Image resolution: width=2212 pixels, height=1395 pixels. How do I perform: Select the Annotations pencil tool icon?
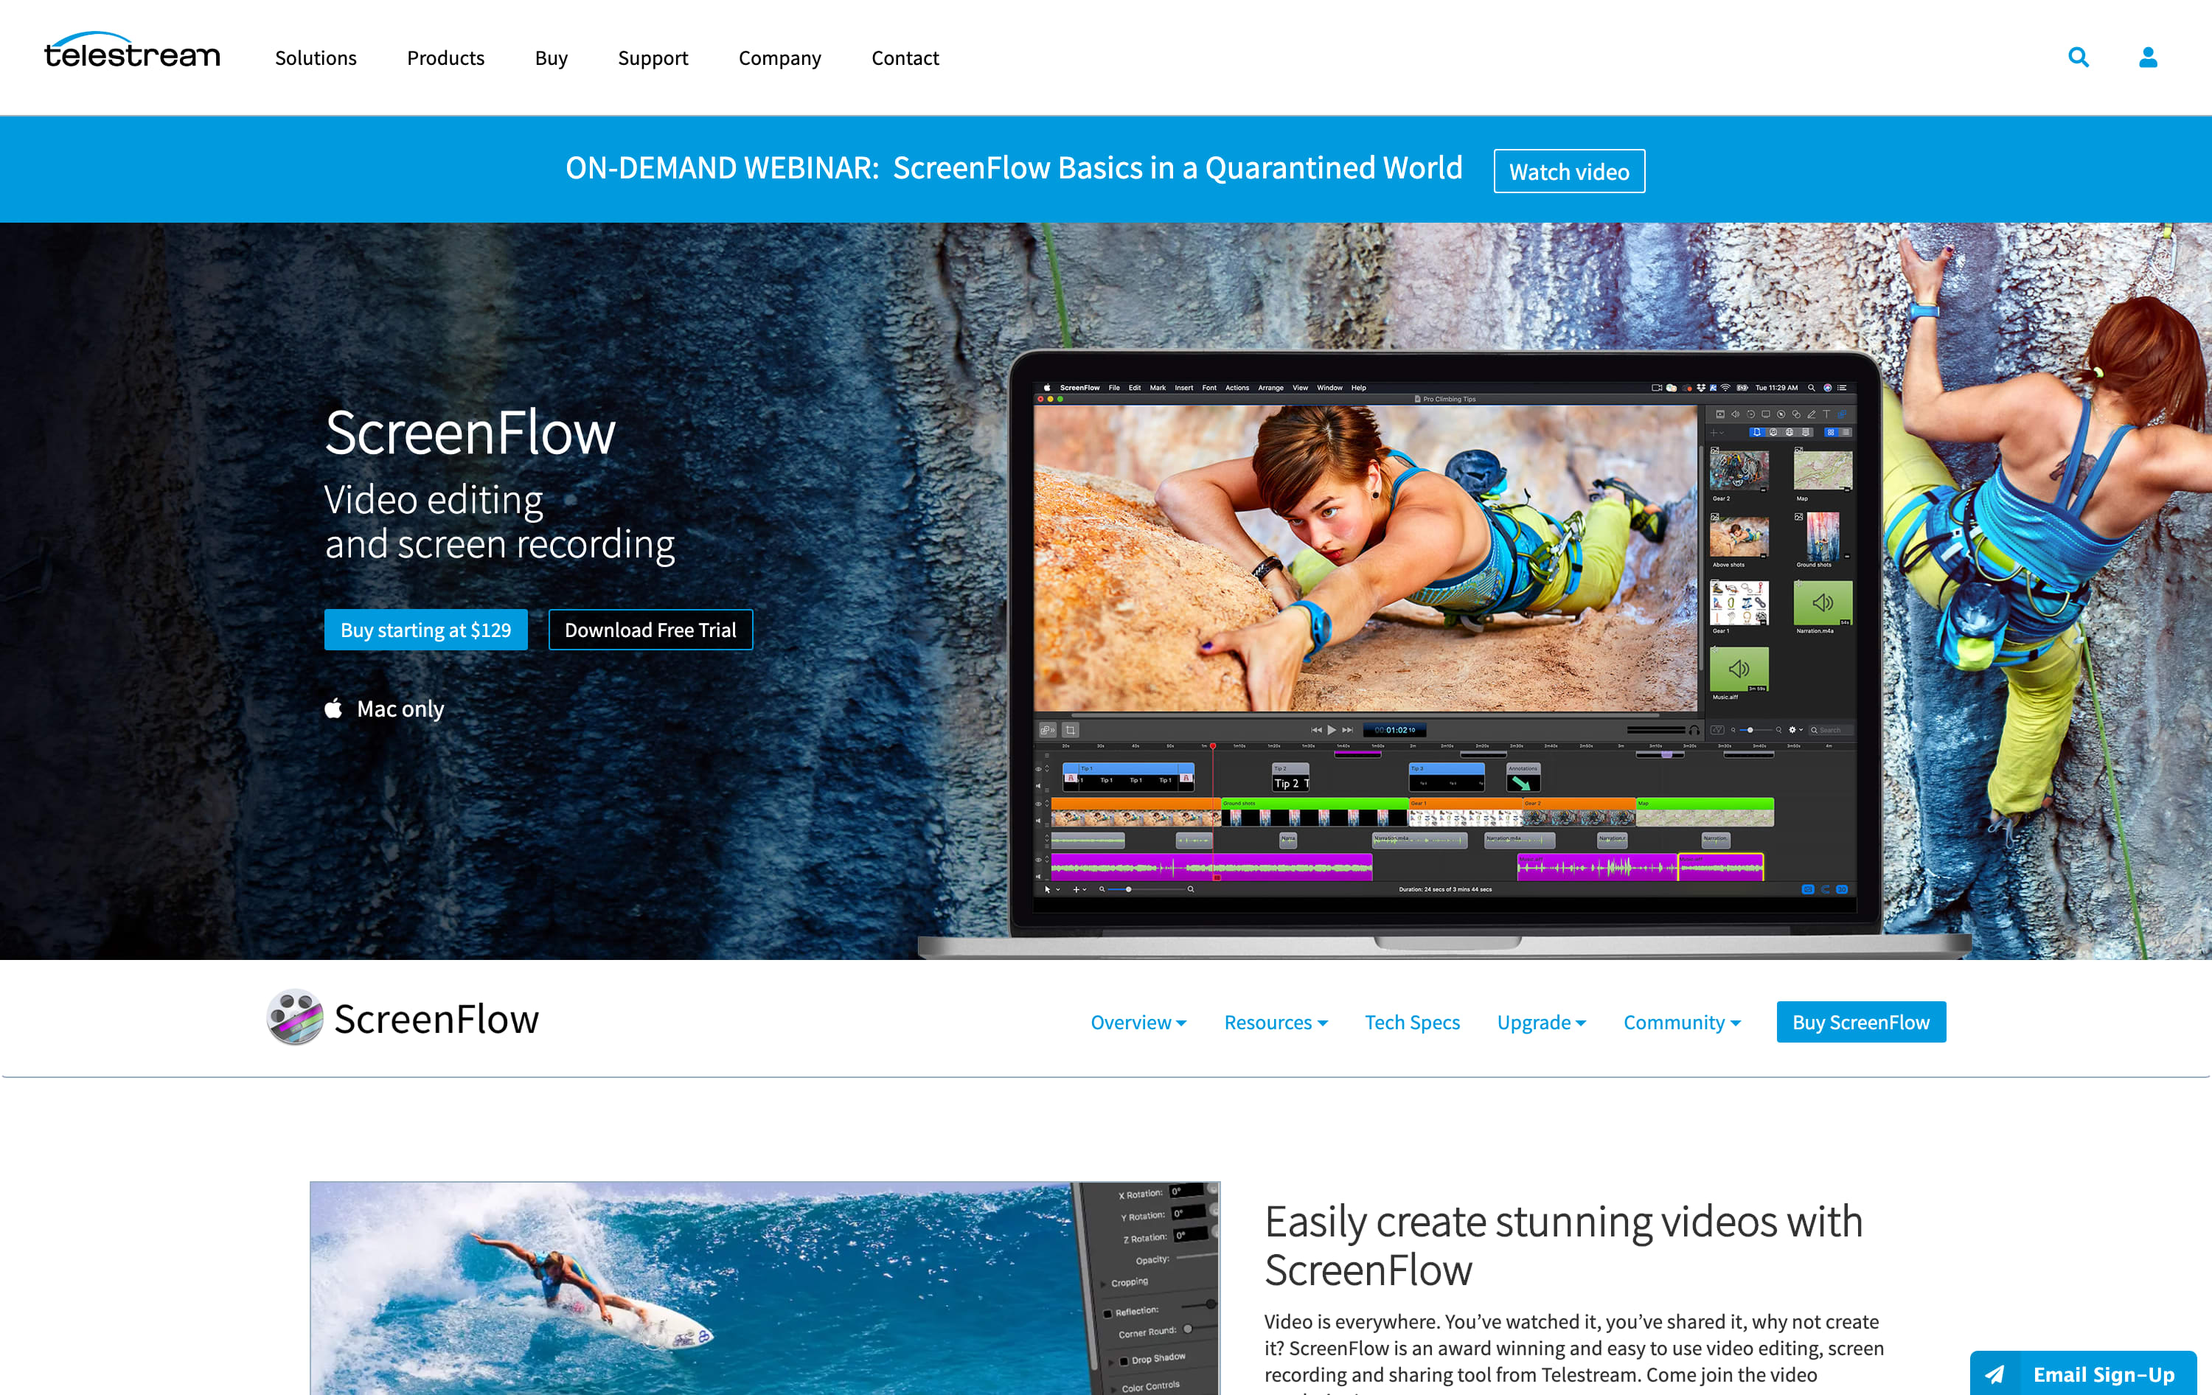[x=1812, y=414]
